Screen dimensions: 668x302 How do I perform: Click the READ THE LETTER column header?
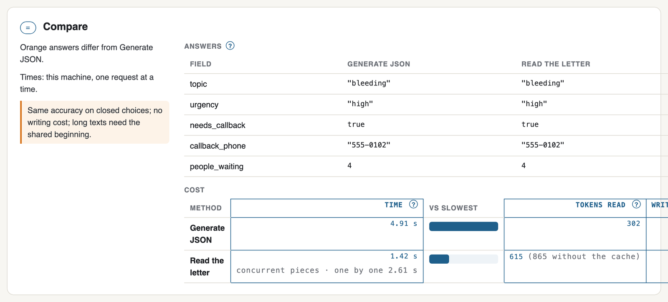click(x=556, y=64)
